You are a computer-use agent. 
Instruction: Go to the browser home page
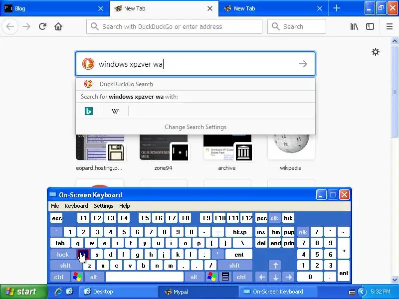[58, 26]
